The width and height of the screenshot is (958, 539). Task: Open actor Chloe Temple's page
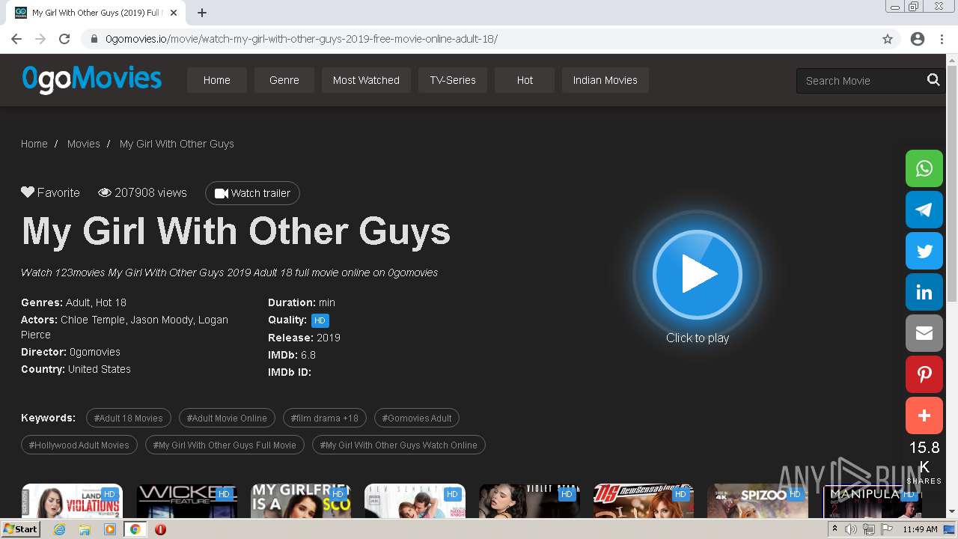[92, 320]
